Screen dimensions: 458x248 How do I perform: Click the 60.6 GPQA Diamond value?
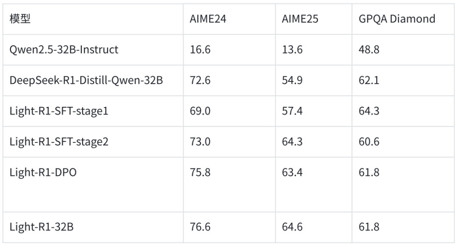pyautogui.click(x=369, y=142)
